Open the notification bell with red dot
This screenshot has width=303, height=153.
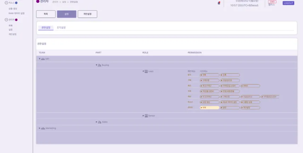[219, 3]
